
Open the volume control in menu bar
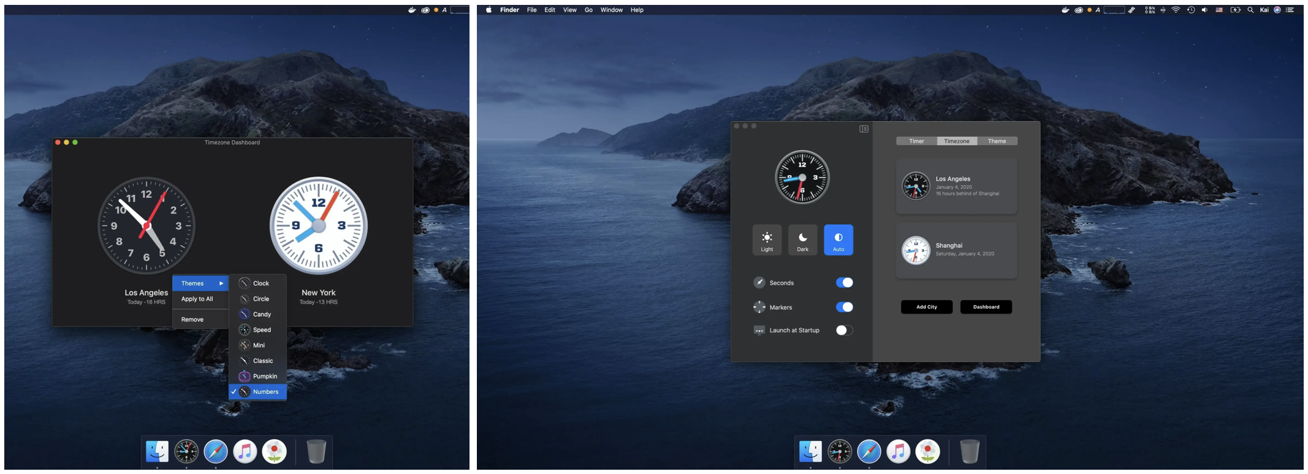tap(1204, 10)
